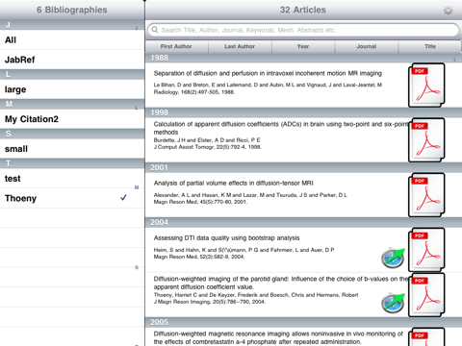Image resolution: width=462 pixels, height=346 pixels.
Task: Sort articles by Last Author
Action: point(240,46)
